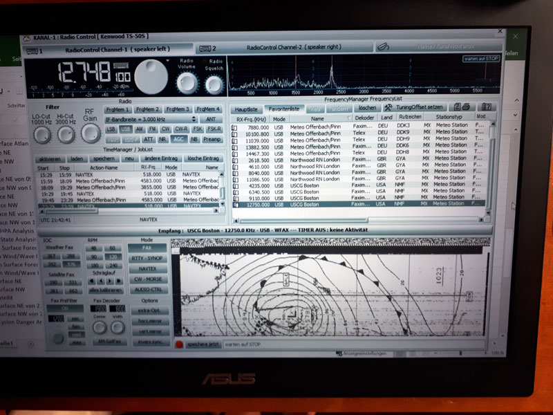
Task: Open the frequency keypad icon beside 12.748
Action: 120,66
